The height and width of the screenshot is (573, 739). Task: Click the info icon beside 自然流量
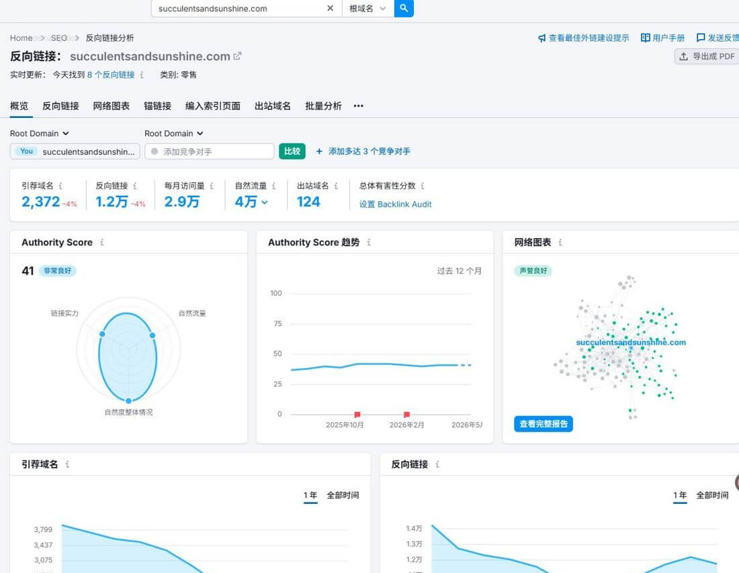[274, 186]
